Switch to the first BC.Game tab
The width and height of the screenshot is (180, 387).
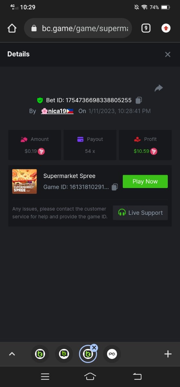(40, 354)
